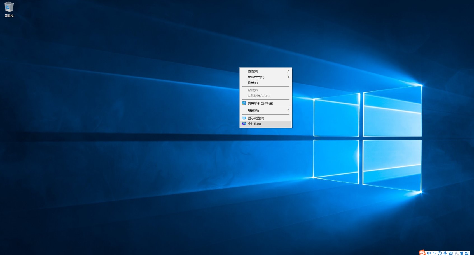Select 个性化(R) in the context menu
The width and height of the screenshot is (474, 255).
click(x=266, y=124)
